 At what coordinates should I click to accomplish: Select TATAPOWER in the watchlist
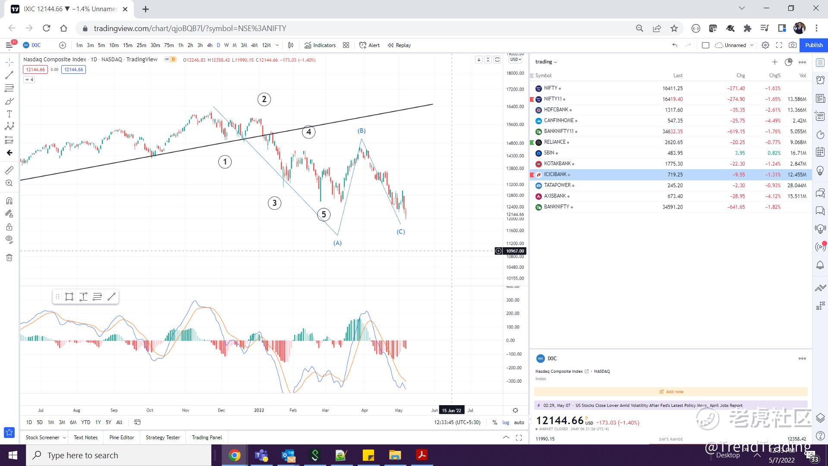(671, 185)
